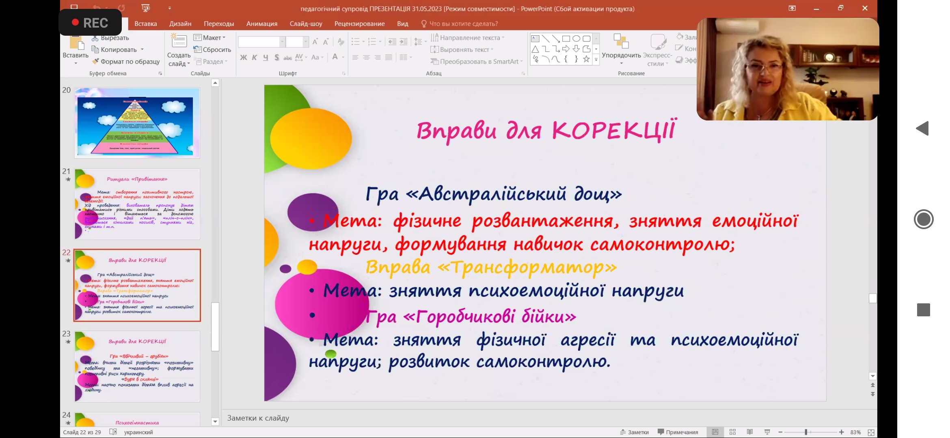Select Oval shape
The width and height of the screenshot is (950, 438).
pyautogui.click(x=576, y=39)
